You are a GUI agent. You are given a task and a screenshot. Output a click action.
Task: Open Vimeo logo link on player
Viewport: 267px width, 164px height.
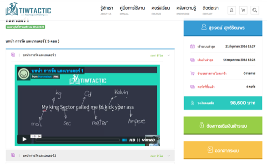[x=148, y=140]
